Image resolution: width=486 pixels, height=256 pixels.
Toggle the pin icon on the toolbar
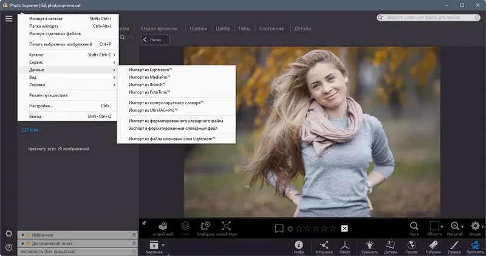(x=144, y=223)
